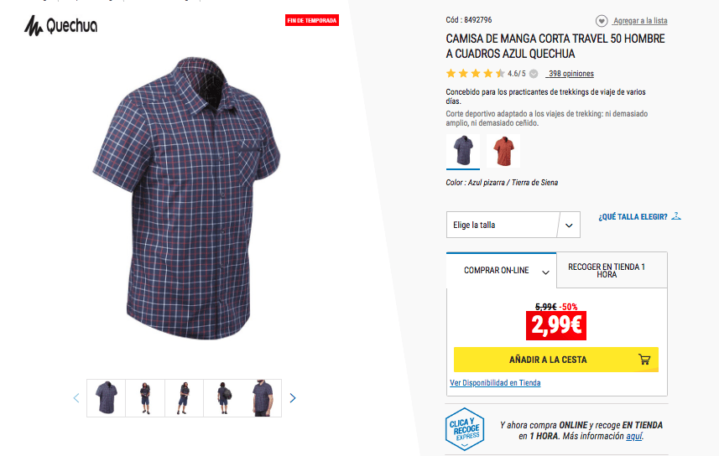Click the star rating icons
Viewport: 719px width, 456px height.
pos(475,73)
